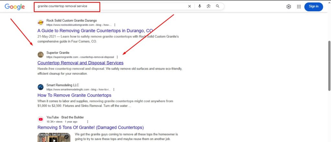Start voice search with microphone icon
This screenshot has height=142, width=331.
point(200,6)
